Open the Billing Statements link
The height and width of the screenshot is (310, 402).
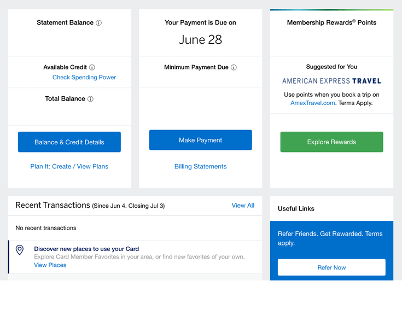tap(200, 167)
